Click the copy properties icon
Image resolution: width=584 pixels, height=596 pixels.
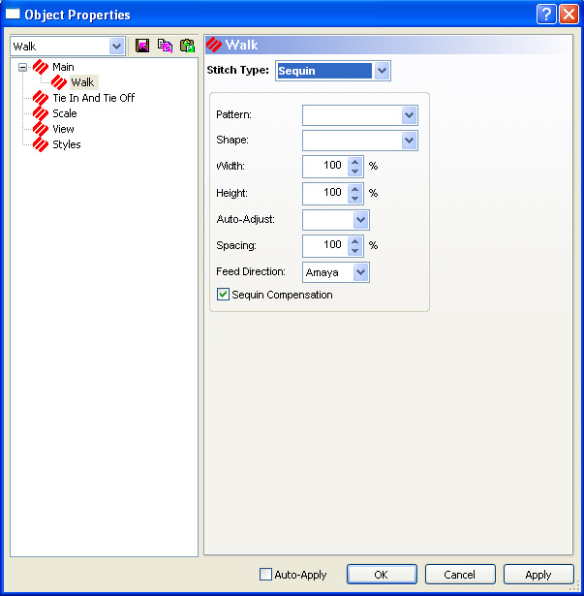[165, 46]
